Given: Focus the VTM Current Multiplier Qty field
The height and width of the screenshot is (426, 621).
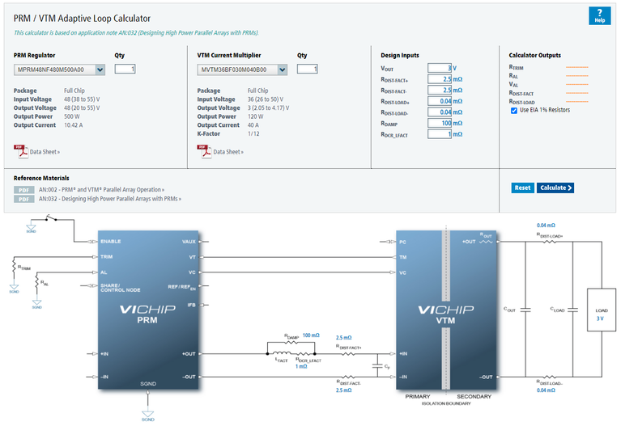Looking at the screenshot, I should pos(307,70).
